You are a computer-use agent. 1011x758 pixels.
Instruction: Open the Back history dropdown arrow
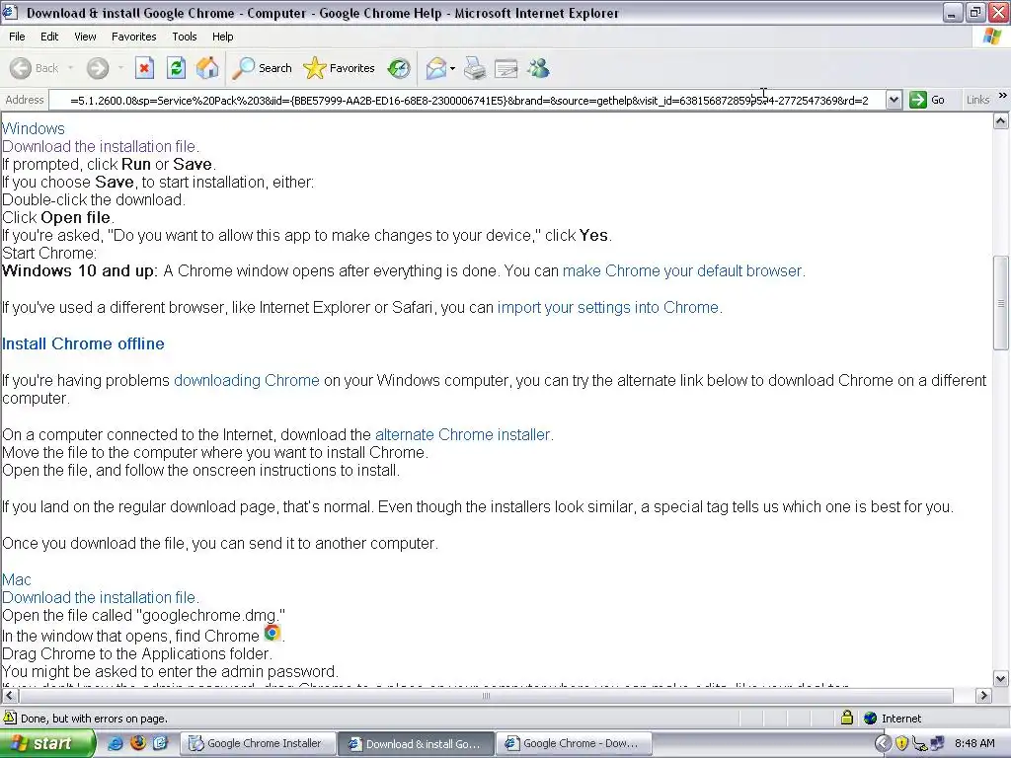[x=70, y=68]
